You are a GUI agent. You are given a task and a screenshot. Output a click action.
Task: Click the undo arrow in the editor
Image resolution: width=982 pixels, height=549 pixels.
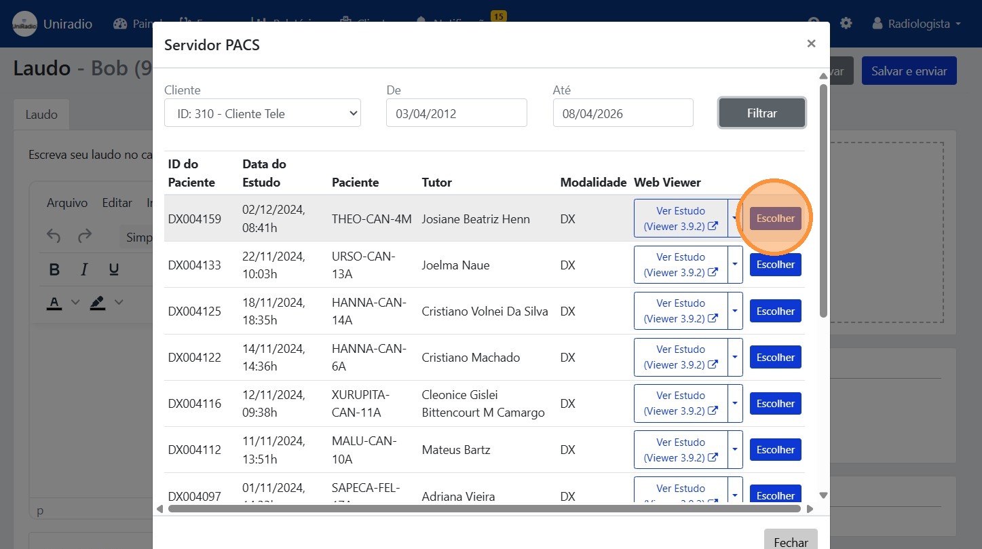coord(54,236)
